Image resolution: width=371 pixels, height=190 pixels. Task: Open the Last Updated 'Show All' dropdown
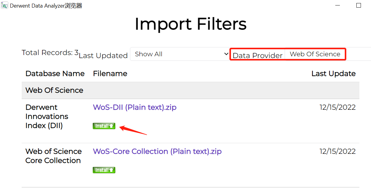[180, 54]
